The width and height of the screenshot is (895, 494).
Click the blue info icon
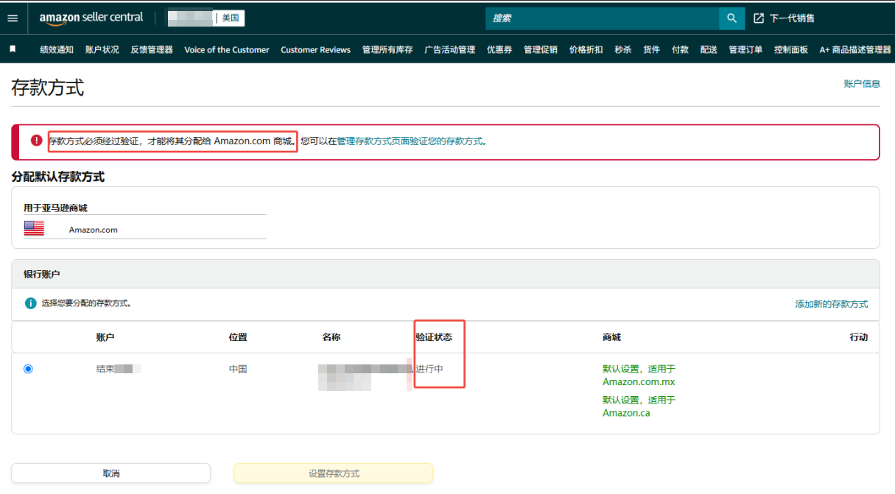click(30, 303)
